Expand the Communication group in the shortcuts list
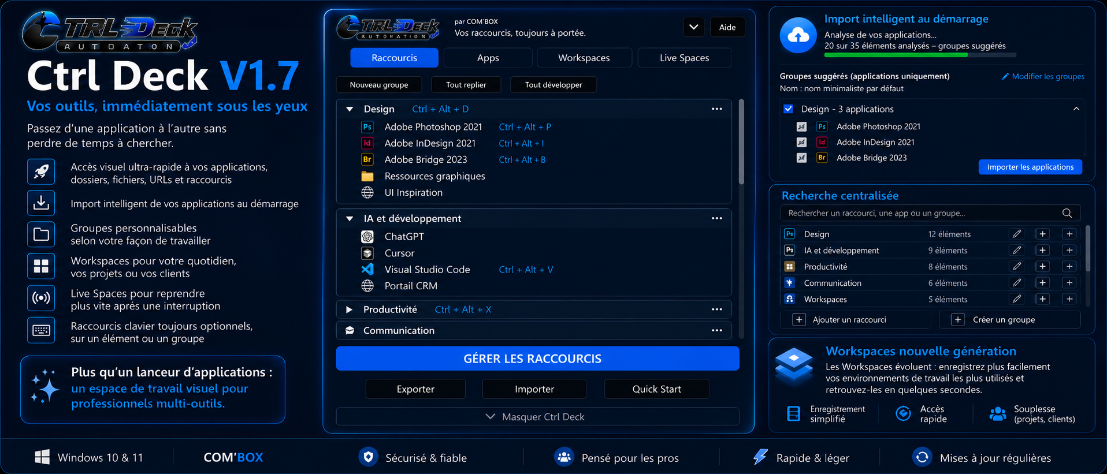 [350, 330]
